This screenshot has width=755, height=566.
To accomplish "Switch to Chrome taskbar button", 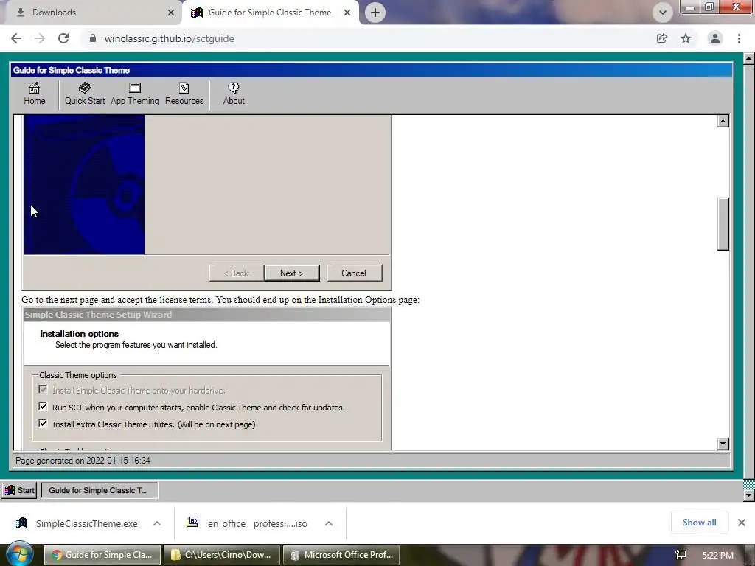I will [102, 555].
